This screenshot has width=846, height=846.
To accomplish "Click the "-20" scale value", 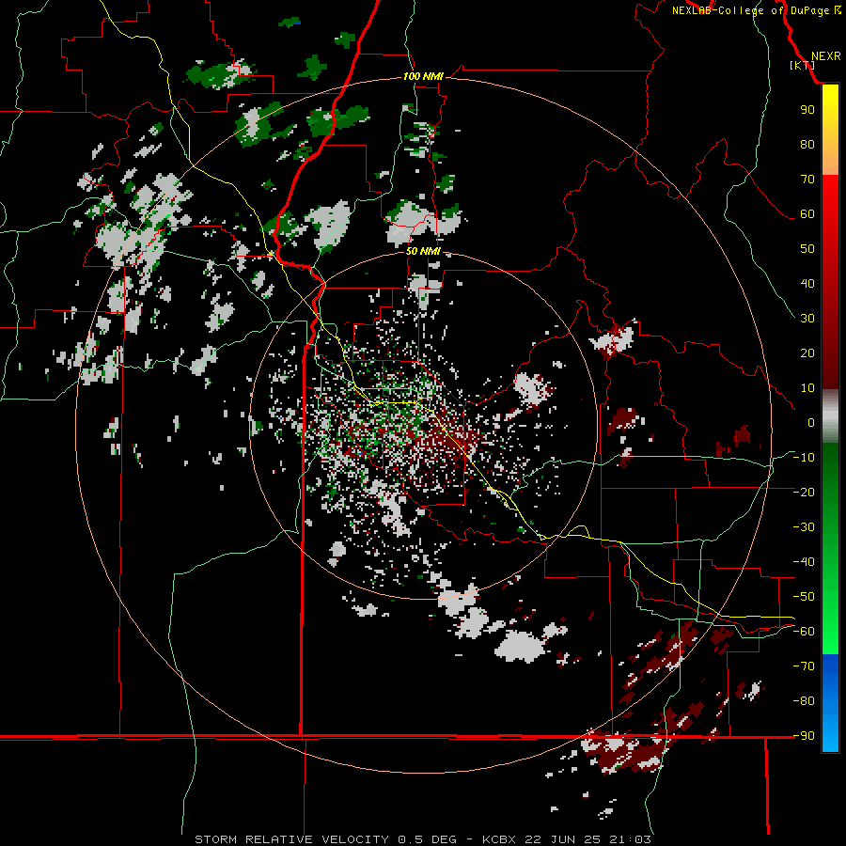I will [804, 492].
